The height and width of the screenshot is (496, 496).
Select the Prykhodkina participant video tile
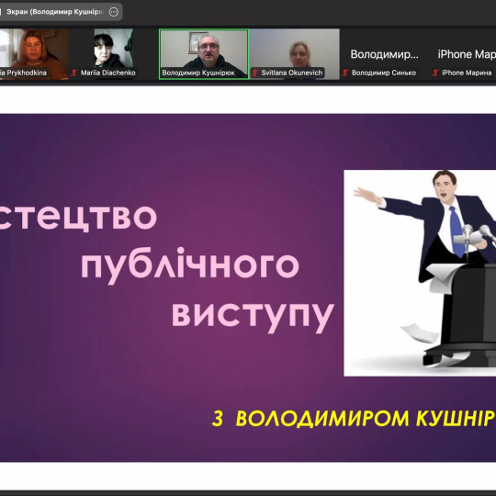pos(34,54)
